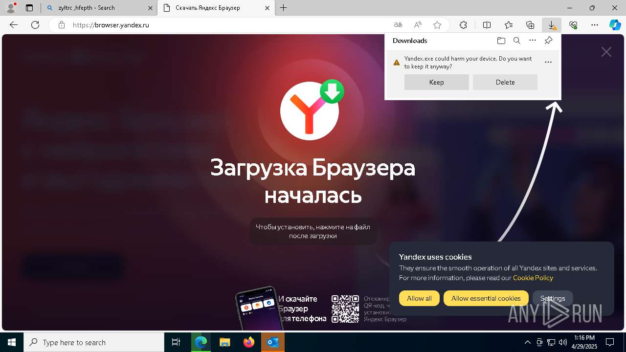Open the Edge profile icon
The width and height of the screenshot is (626, 352).
tap(11, 8)
